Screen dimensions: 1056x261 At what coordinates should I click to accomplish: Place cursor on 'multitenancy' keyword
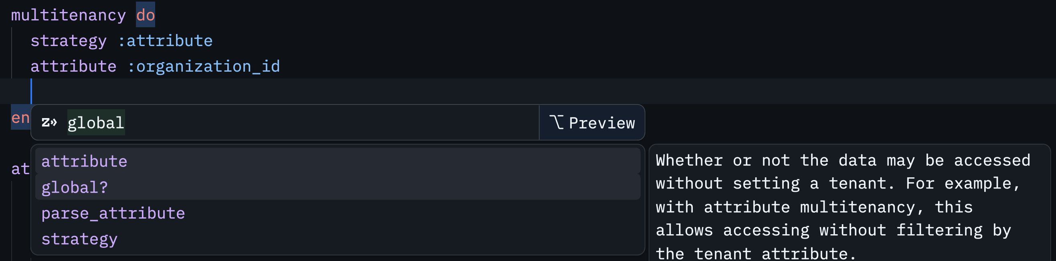click(68, 15)
